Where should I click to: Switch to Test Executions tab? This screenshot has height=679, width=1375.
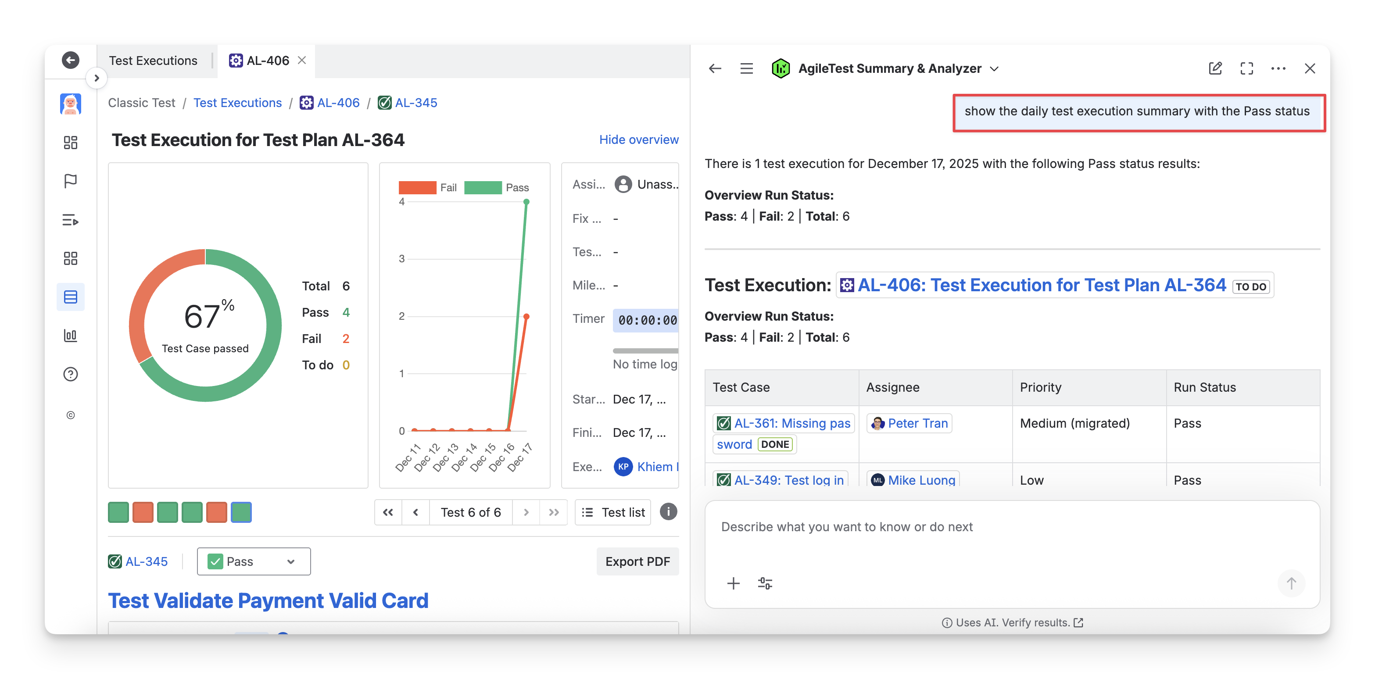pos(153,61)
